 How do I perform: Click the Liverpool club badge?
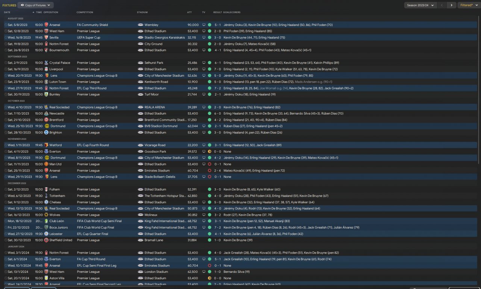[x=46, y=69]
